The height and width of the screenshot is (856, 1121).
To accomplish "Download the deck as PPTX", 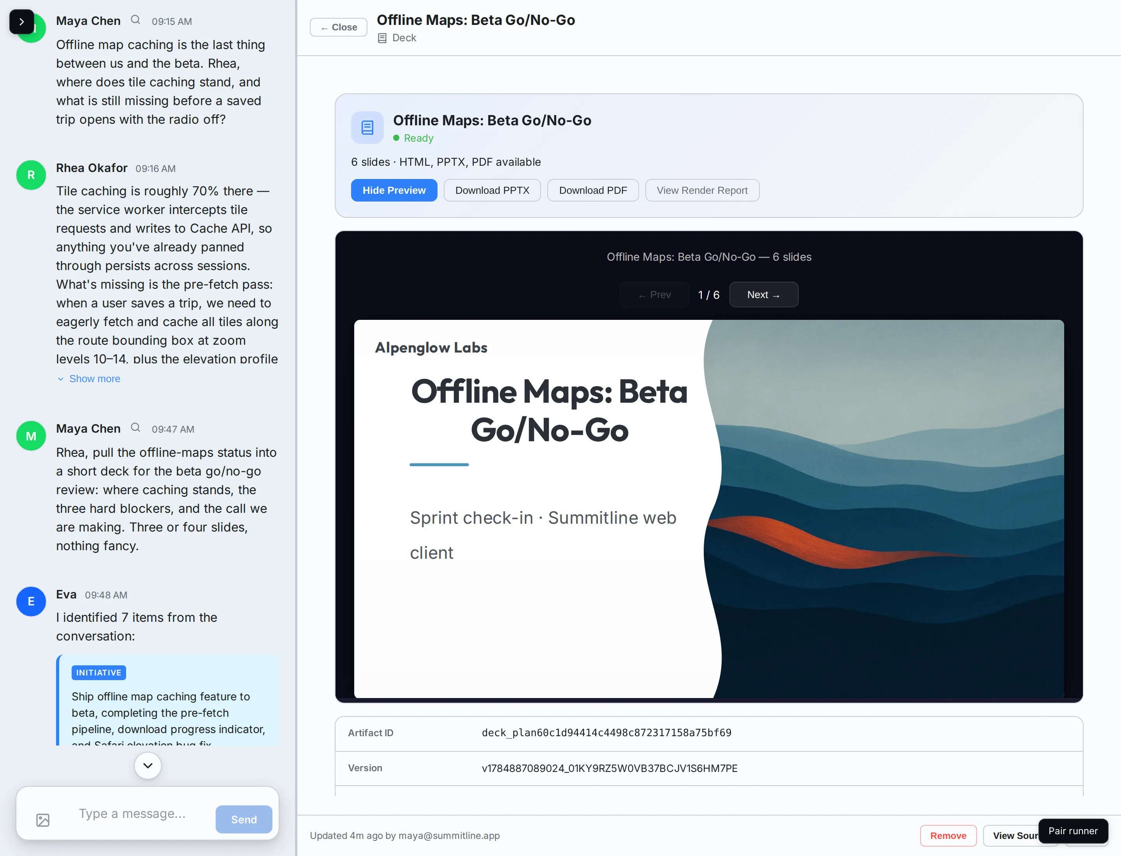I will (492, 190).
